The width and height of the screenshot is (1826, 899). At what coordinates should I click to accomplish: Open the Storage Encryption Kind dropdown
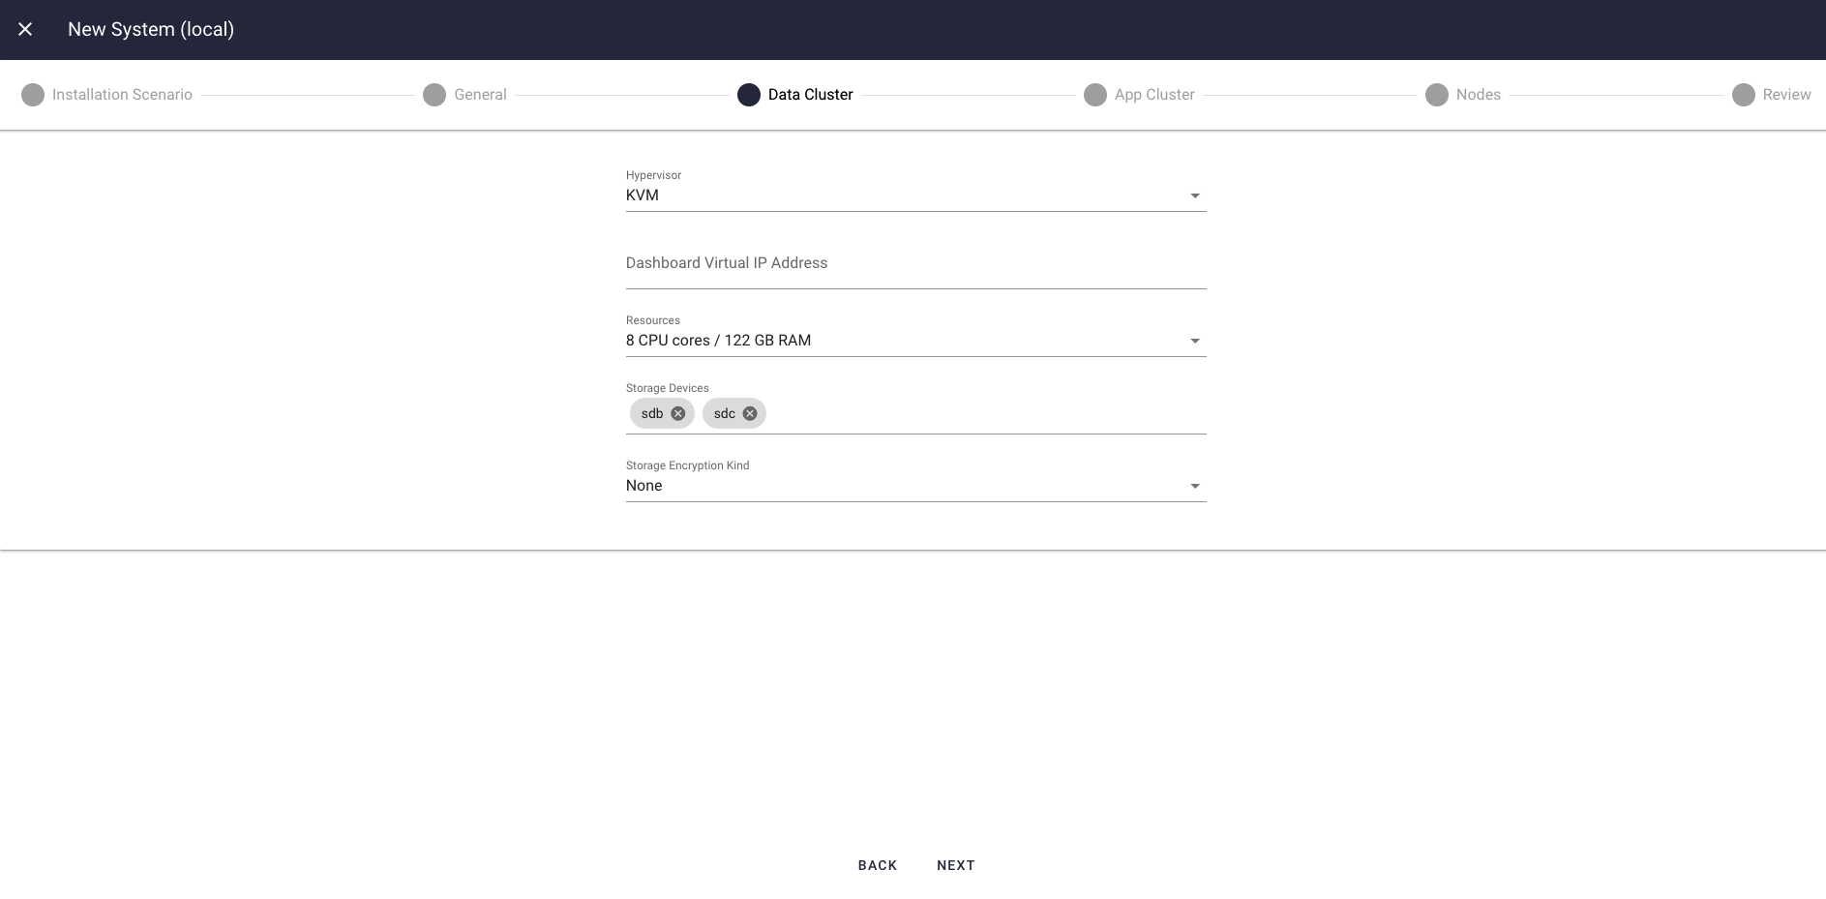(915, 486)
